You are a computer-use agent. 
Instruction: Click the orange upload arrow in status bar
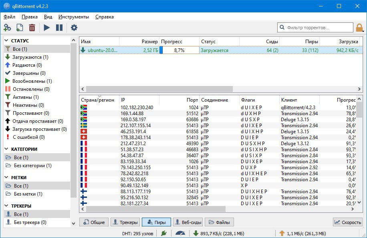point(282,233)
